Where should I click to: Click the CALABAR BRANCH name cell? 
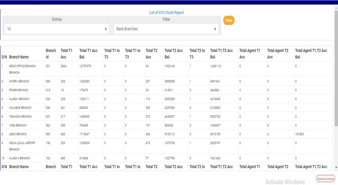pyautogui.click(x=20, y=108)
